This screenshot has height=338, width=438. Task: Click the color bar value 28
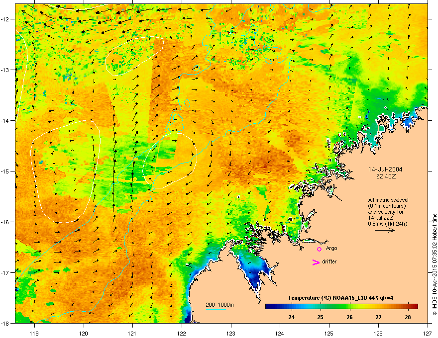(408, 317)
